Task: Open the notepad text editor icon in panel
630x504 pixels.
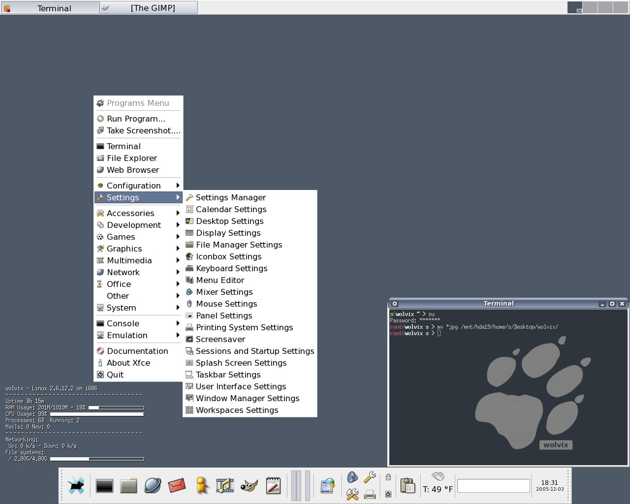Action: pyautogui.click(x=273, y=486)
